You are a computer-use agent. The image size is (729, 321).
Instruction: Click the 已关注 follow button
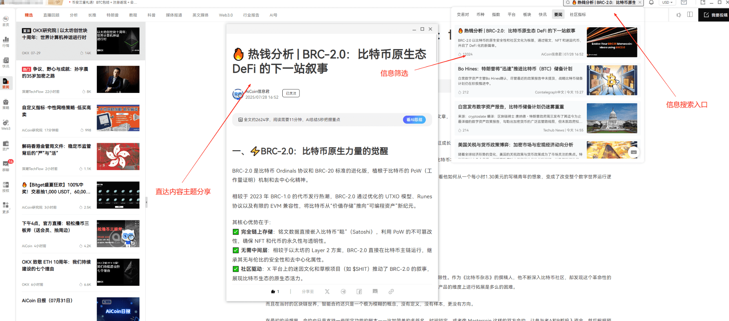tap(291, 93)
